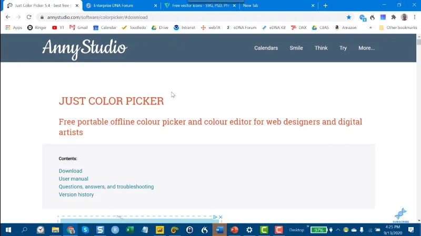Open the Amazon bookmark
This screenshot has width=421, height=236.
pos(346,28)
